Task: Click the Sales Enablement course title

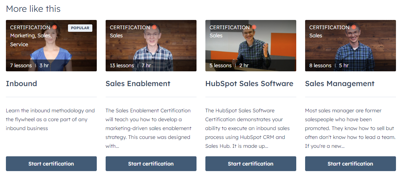Action: point(138,84)
